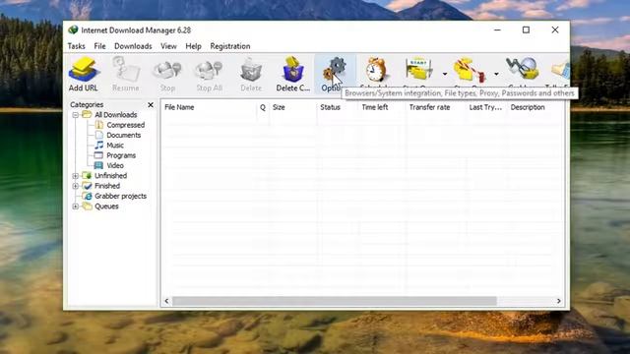The height and width of the screenshot is (354, 630).
Task: Expand the Queues tree node
Action: [75, 206]
